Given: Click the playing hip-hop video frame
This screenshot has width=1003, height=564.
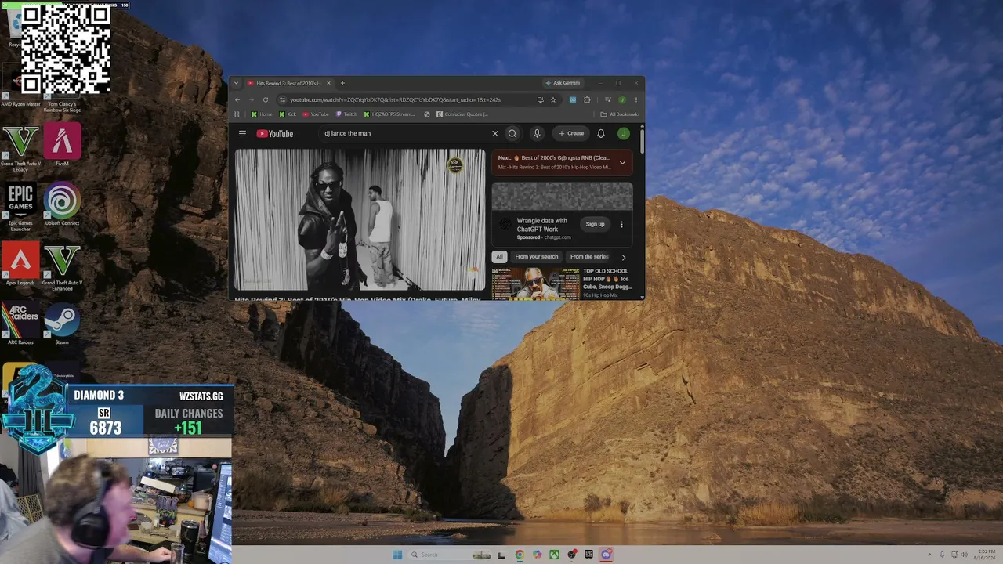Looking at the screenshot, I should pyautogui.click(x=360, y=220).
